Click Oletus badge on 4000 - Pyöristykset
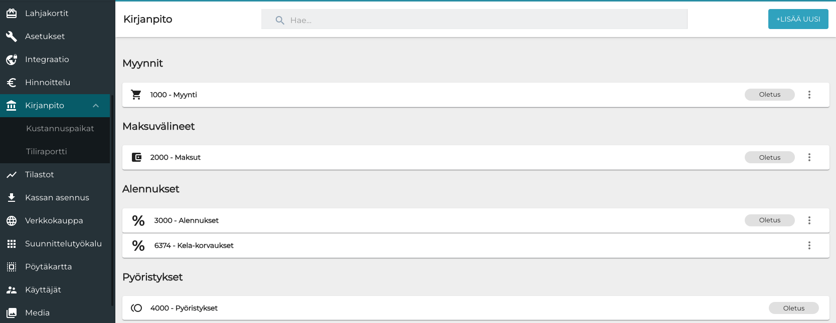 [x=793, y=308]
